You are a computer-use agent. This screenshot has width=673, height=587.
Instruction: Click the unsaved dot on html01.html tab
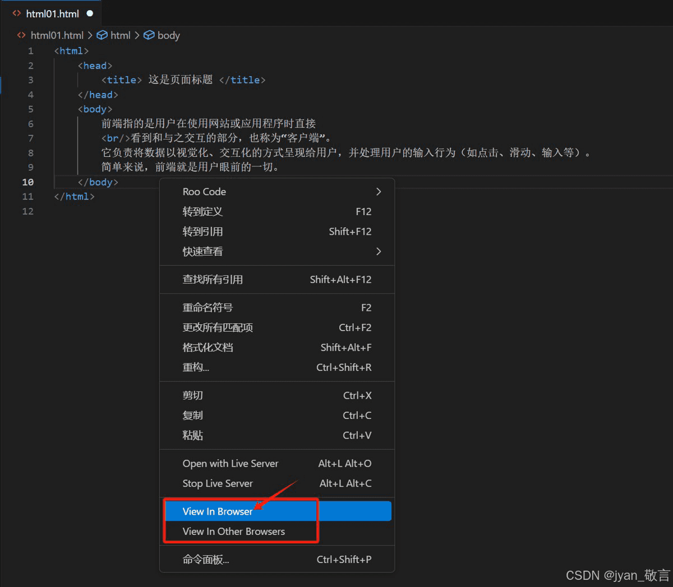point(90,13)
